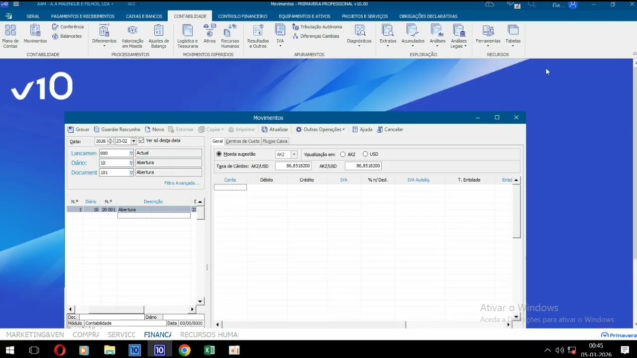Open Balancetes in the Contabilidade group
Screen dimensions: 637x358
click(x=67, y=36)
